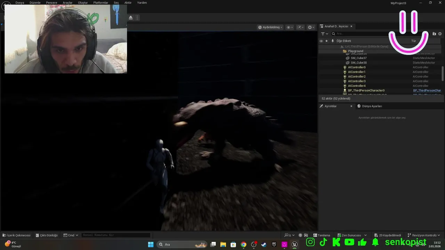Expand the dropdown arrow after Zen Sunucusu
The width and height of the screenshot is (445, 250).
point(365,235)
